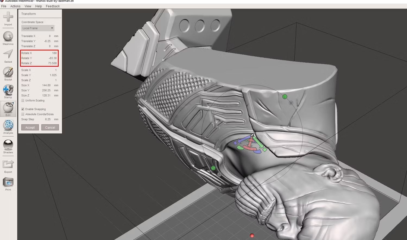Click the Import tool icon
The image size is (407, 240).
(x=8, y=17)
